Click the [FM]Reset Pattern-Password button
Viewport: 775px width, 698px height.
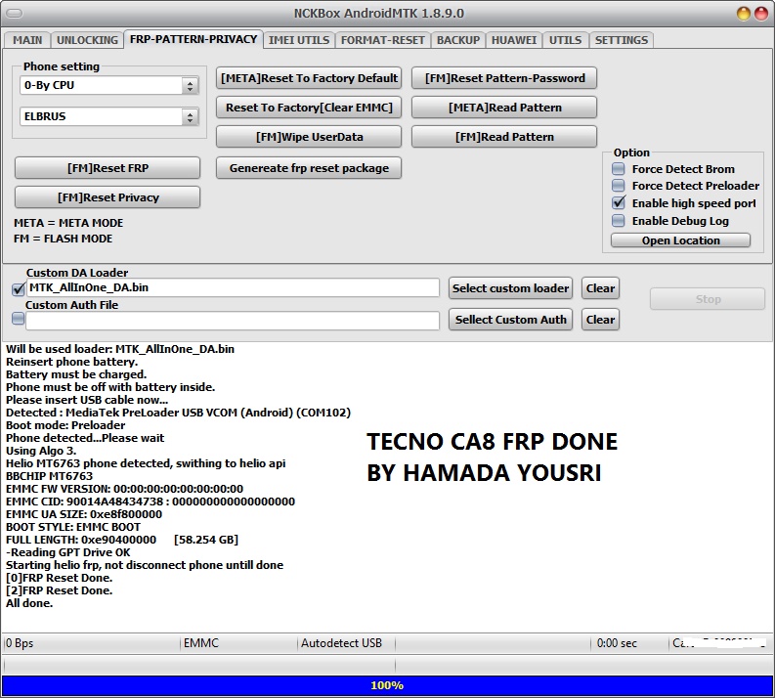504,78
